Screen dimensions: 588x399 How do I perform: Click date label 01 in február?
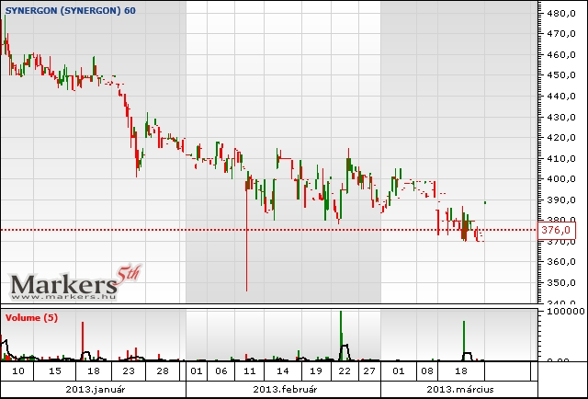point(196,371)
